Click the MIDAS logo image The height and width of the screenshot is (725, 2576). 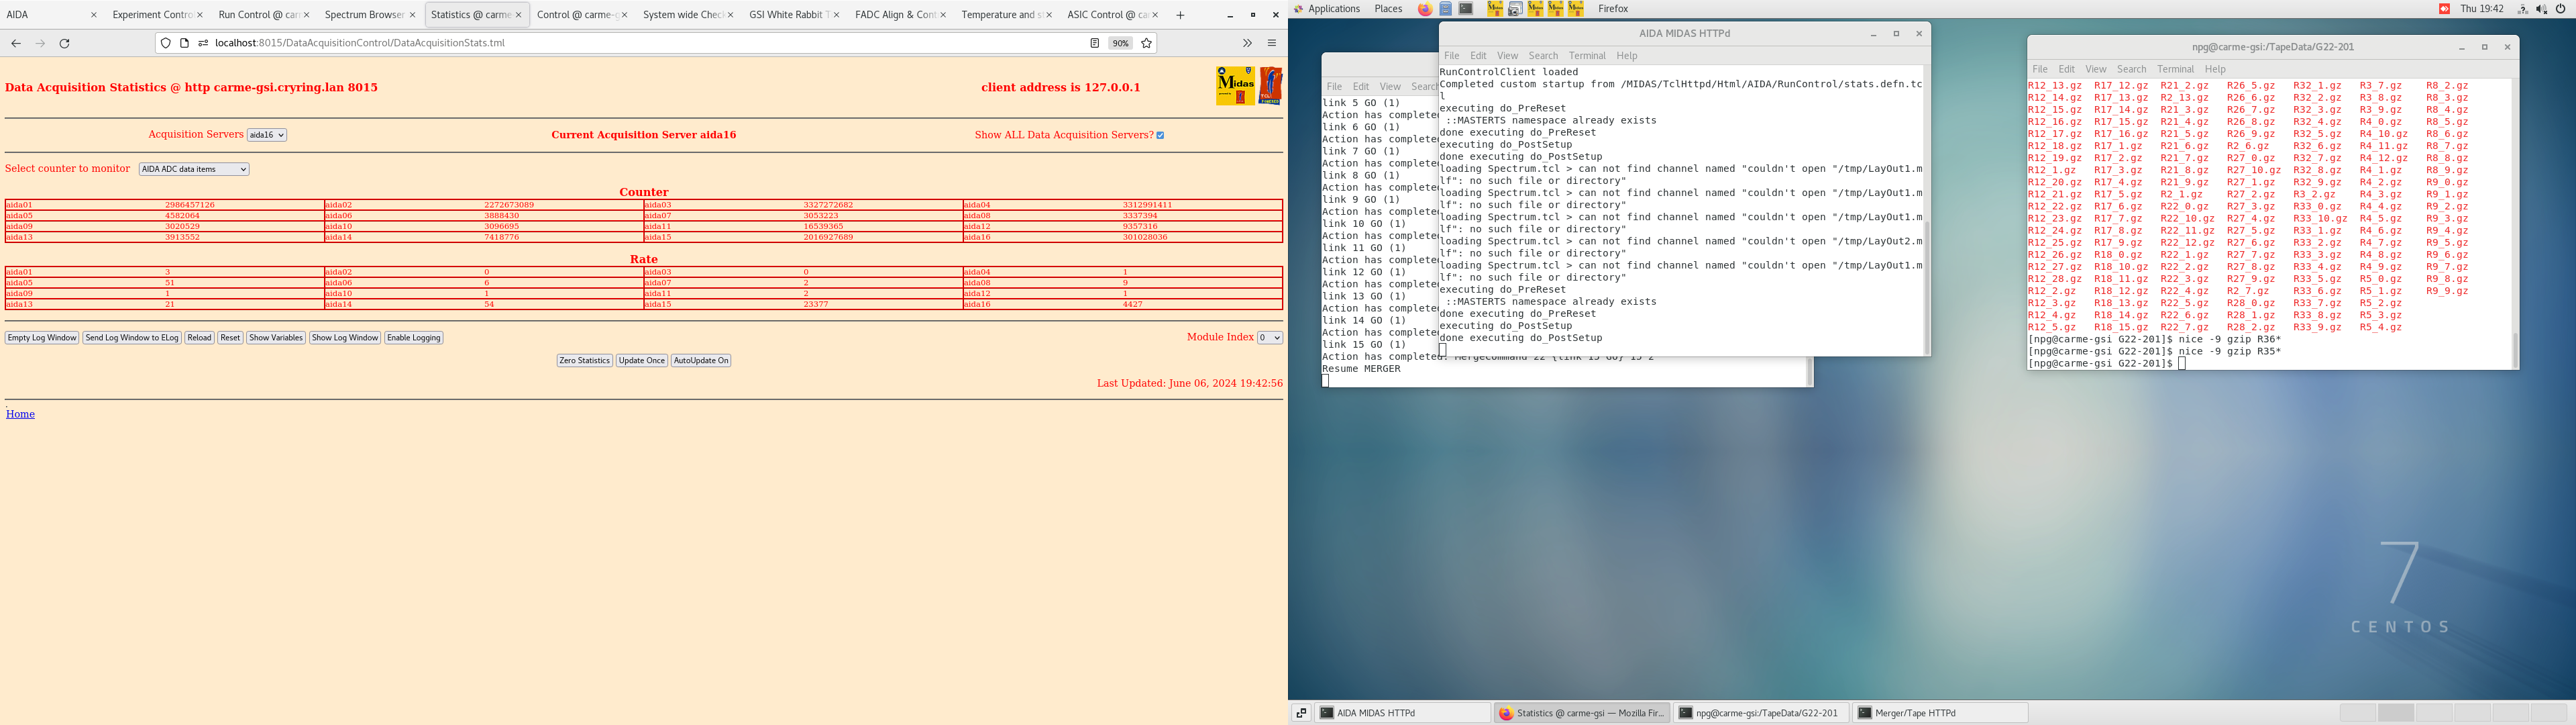click(1235, 86)
